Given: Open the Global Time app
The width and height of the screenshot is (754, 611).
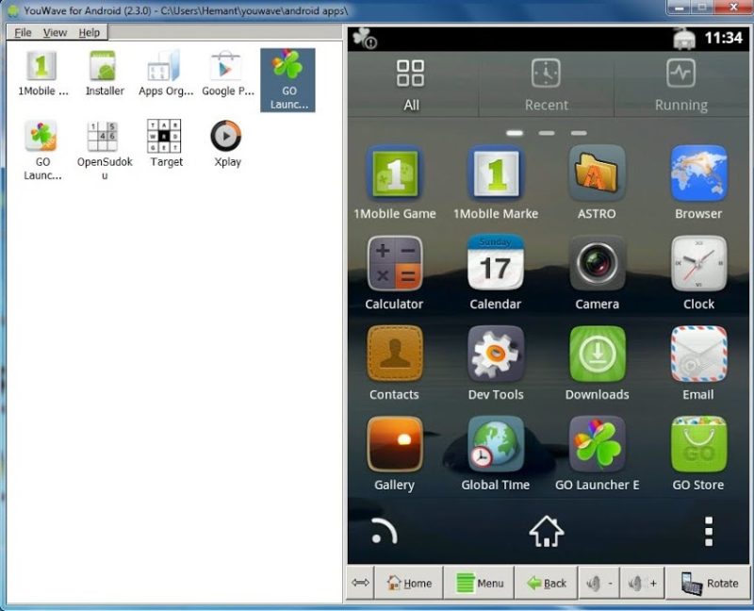Looking at the screenshot, I should 496,445.
